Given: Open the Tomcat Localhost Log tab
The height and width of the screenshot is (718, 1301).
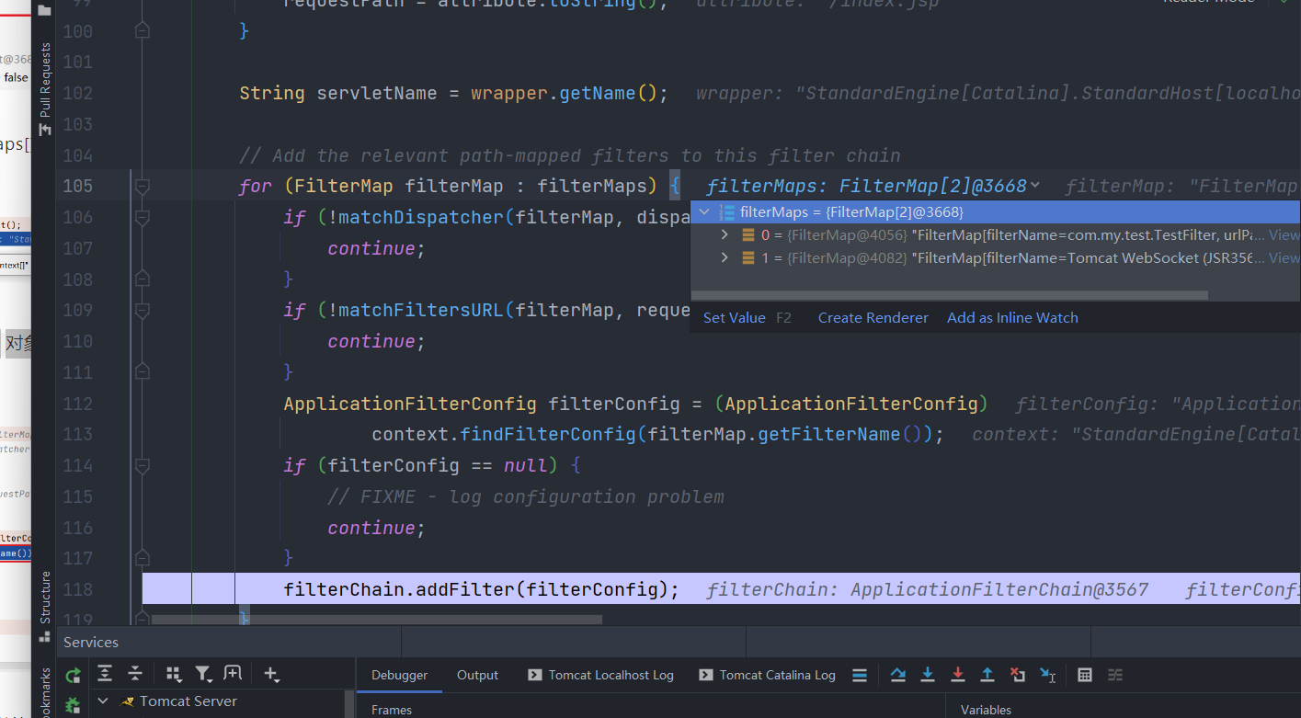Looking at the screenshot, I should [601, 675].
